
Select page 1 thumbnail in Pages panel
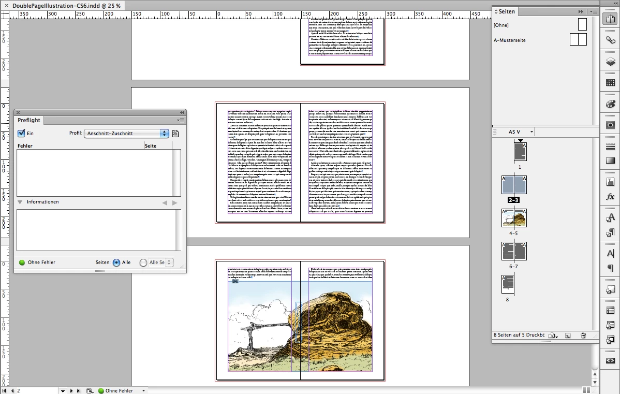520,152
